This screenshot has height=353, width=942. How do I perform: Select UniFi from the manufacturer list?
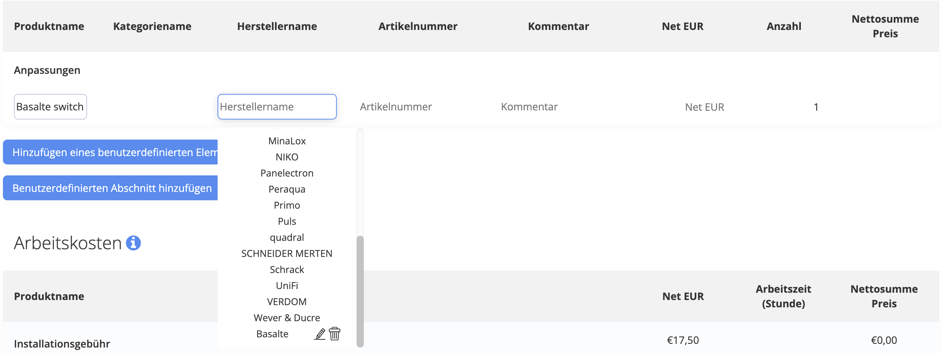287,286
